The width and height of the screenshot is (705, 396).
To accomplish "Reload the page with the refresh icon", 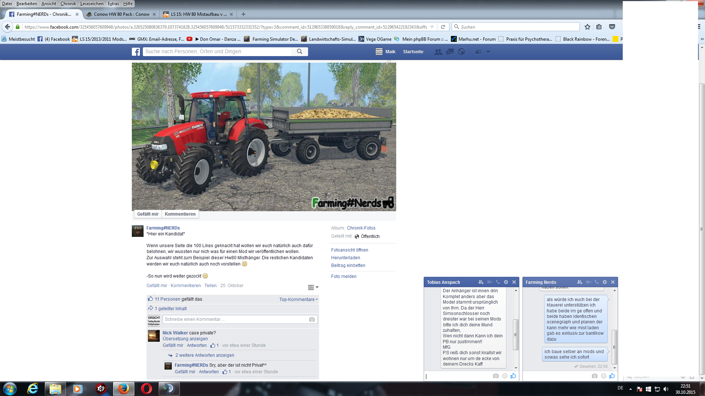I will [443, 27].
